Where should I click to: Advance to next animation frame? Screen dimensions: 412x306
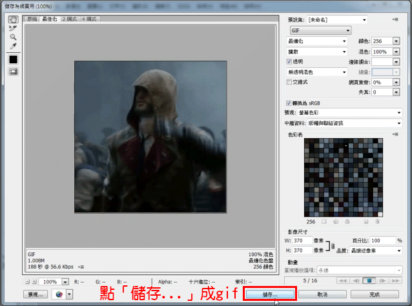(x=382, y=281)
